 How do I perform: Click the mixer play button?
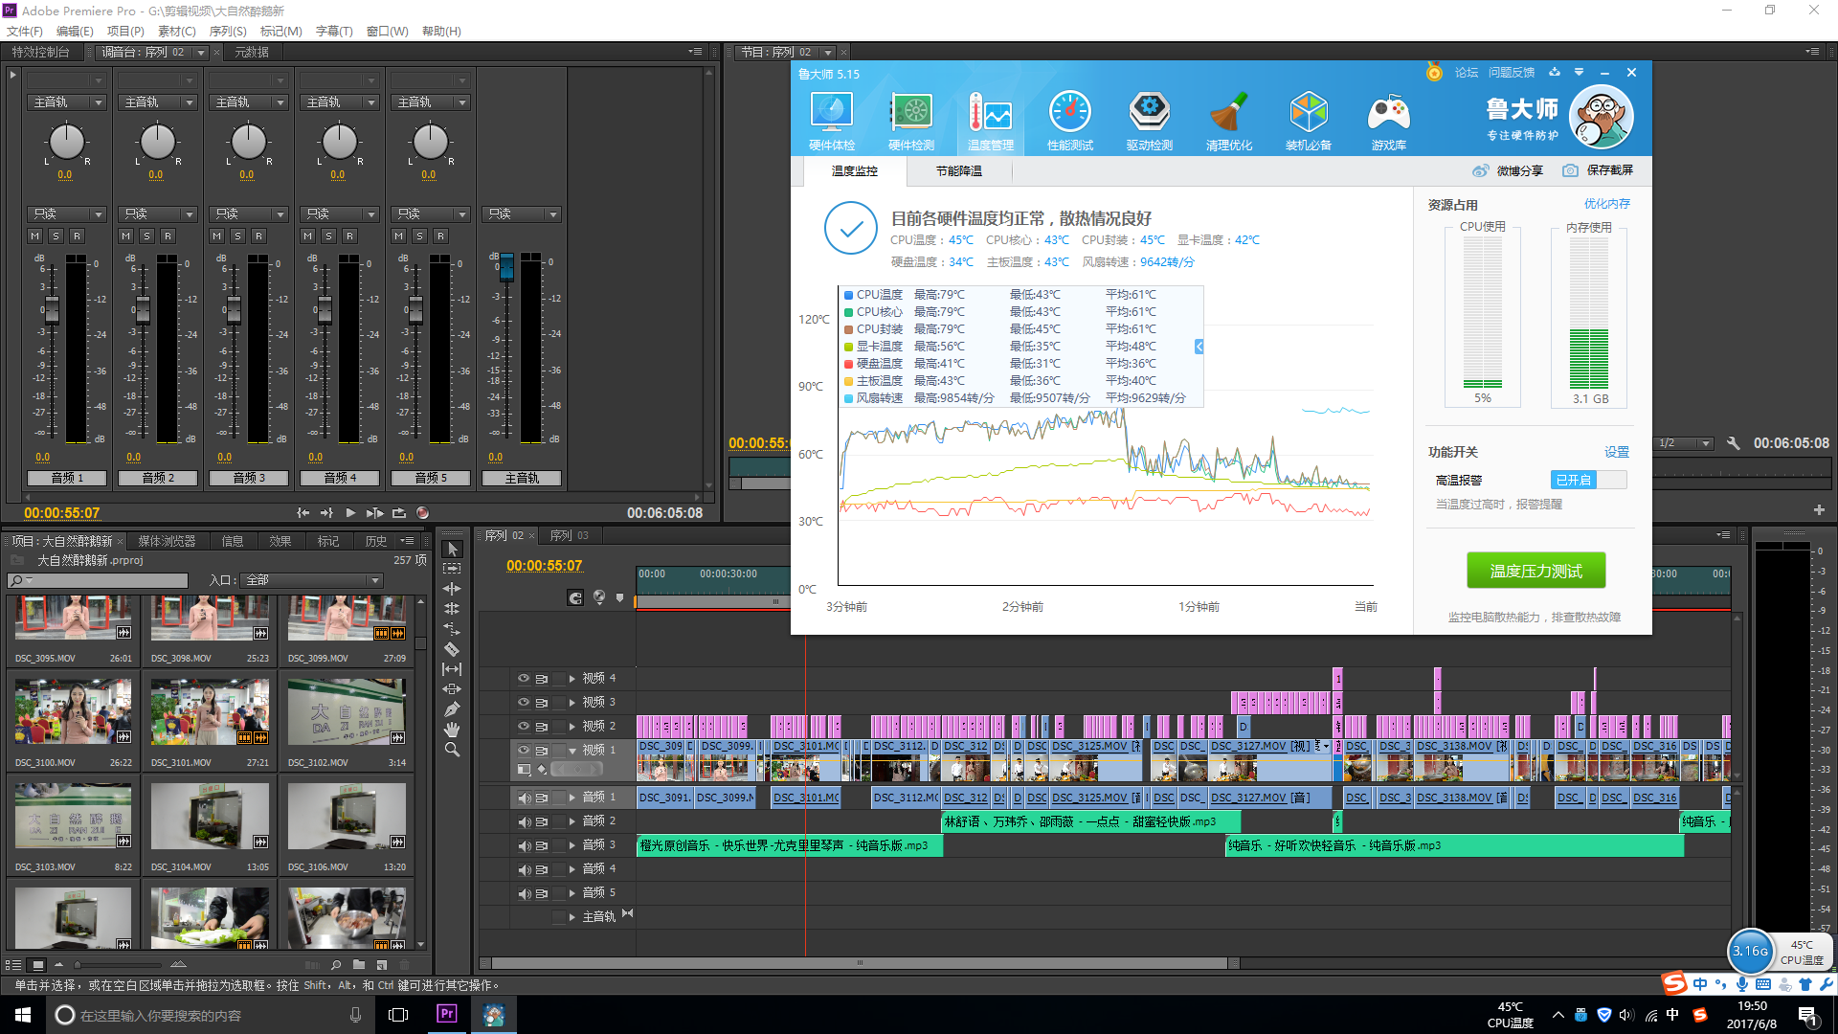(x=350, y=513)
